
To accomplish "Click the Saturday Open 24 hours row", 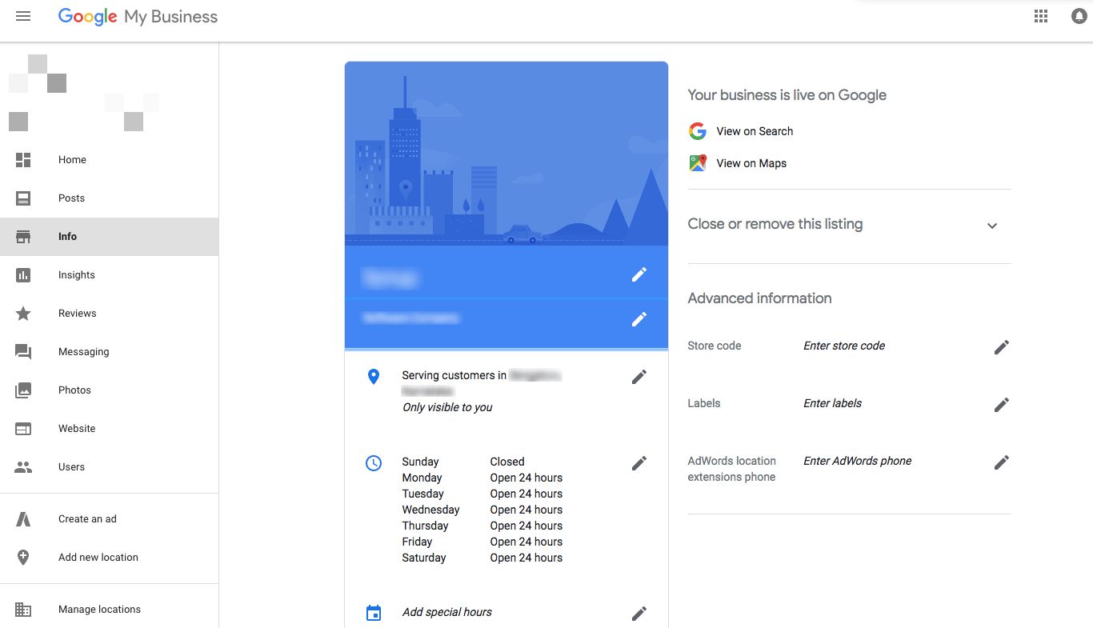I will click(482, 558).
